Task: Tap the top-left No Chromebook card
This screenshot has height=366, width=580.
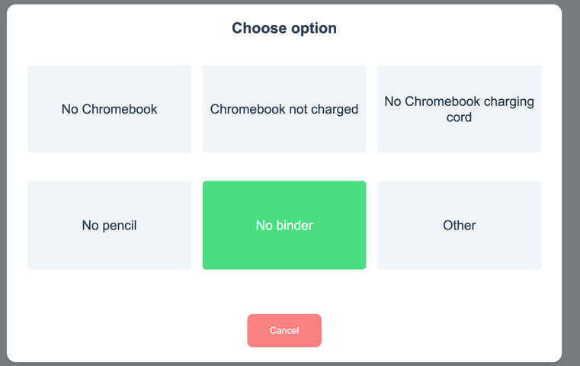Action: pos(109,109)
